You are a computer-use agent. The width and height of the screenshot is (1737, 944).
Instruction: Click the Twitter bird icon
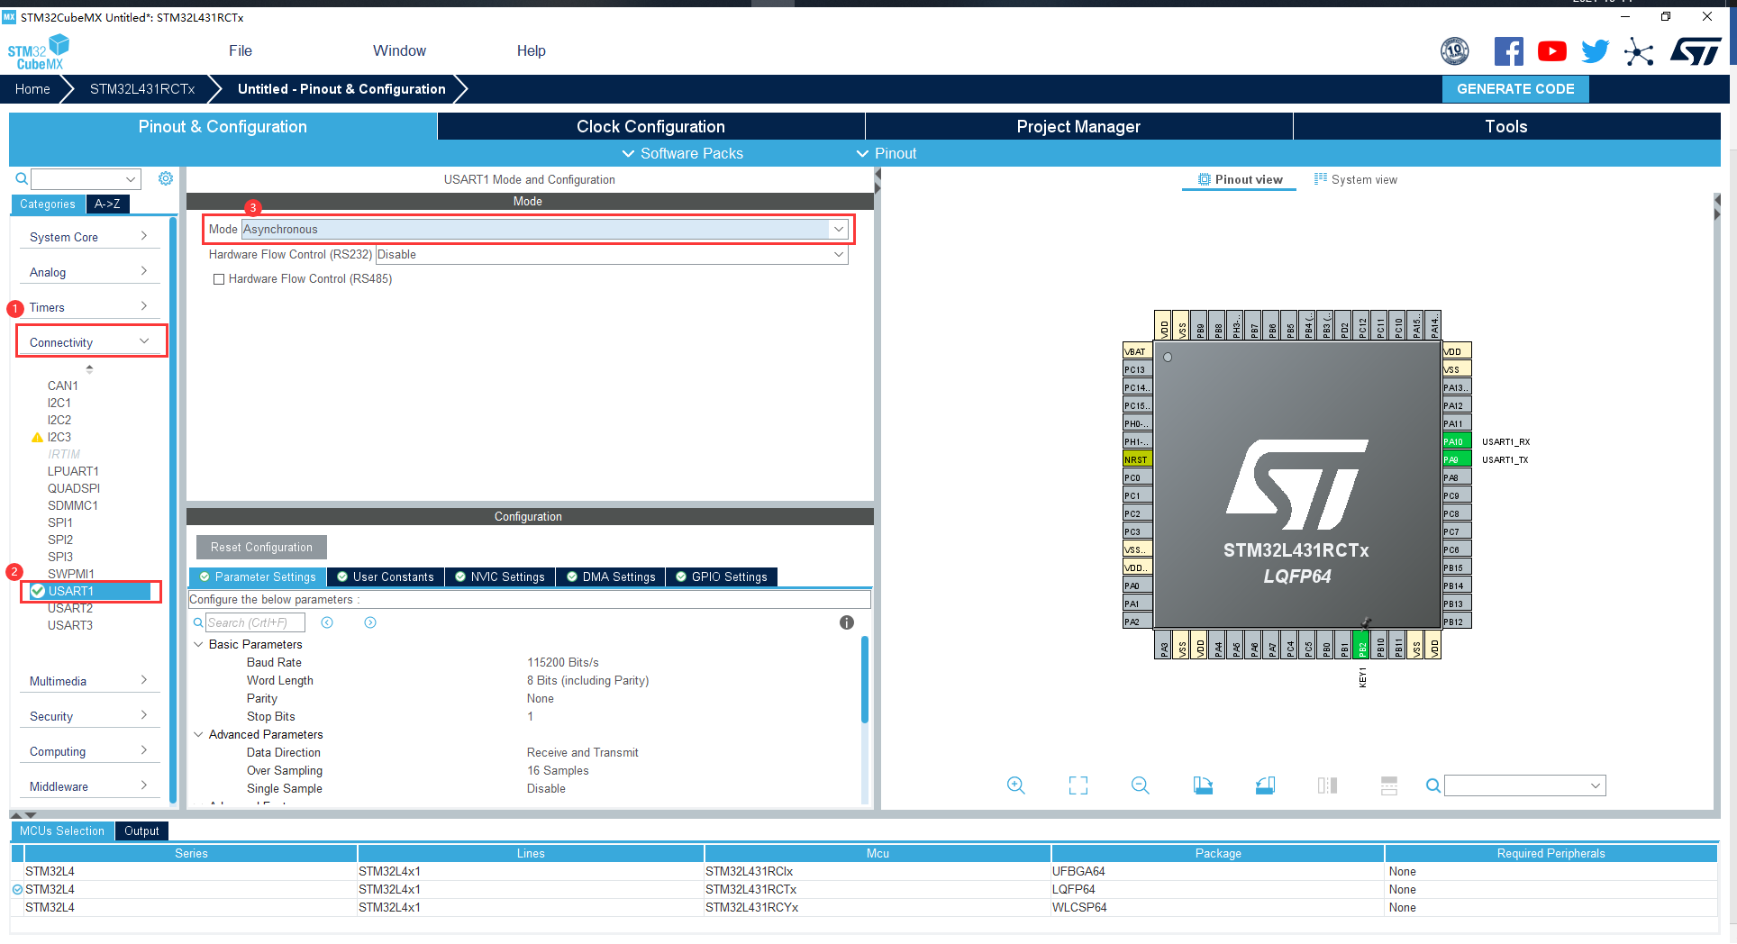coord(1595,51)
